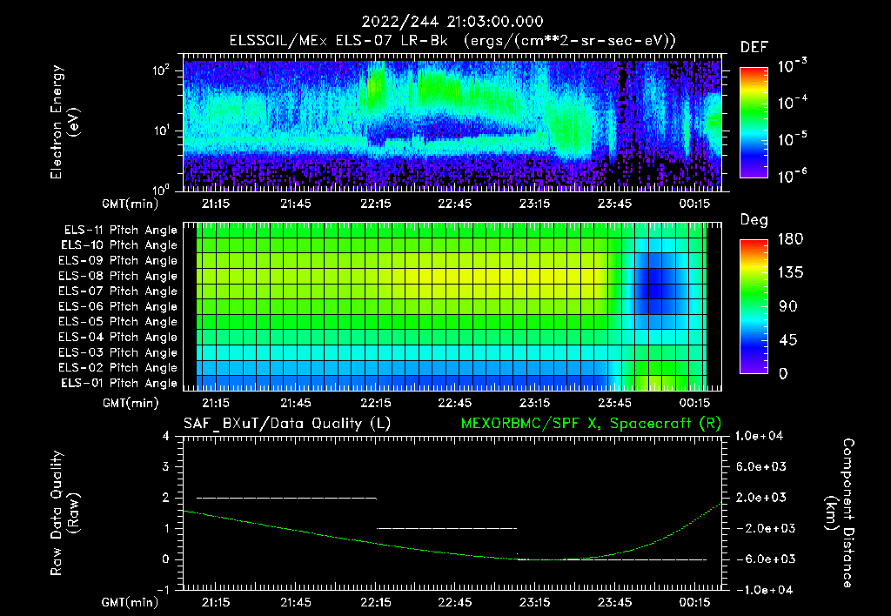
Task: Click the timestamp 2022/244 21:03:00.000 title
Action: click(x=452, y=22)
